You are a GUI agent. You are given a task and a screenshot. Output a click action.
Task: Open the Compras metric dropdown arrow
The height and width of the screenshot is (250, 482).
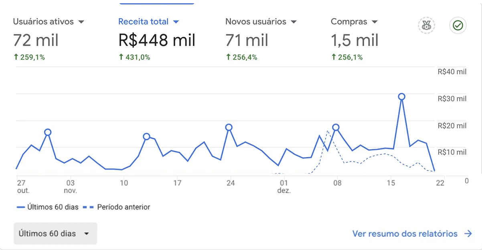tap(375, 22)
